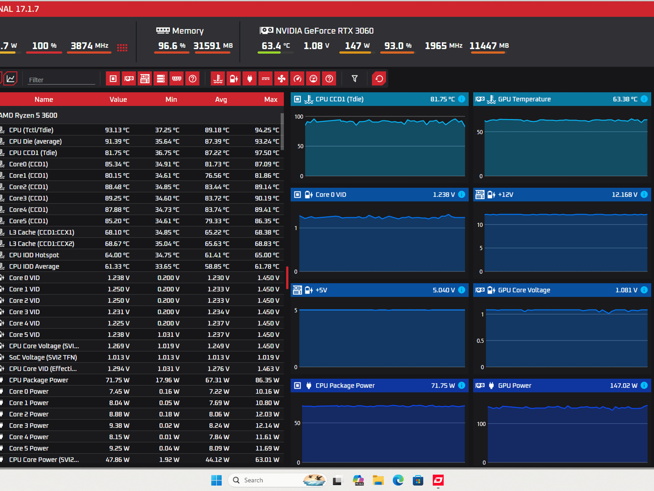The width and height of the screenshot is (654, 491).
Task: Launch Microsoft Edge from the taskbar
Action: 398,480
